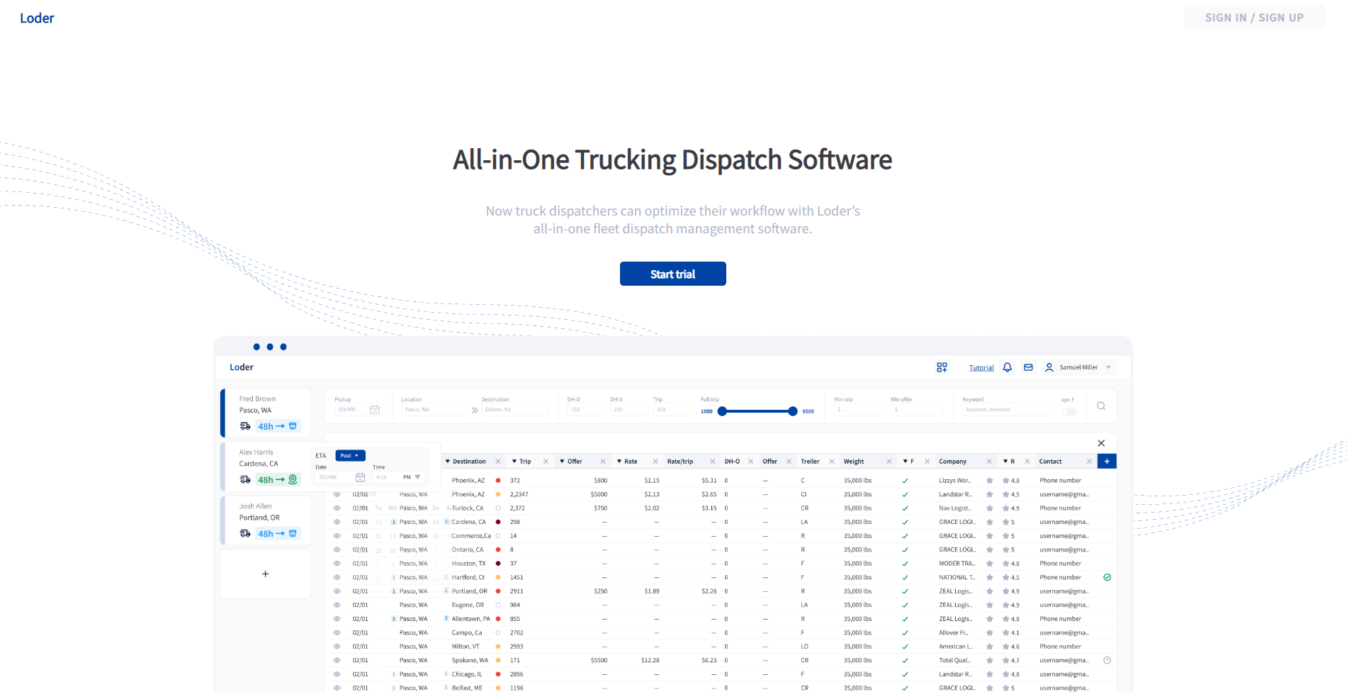
Task: Focus the Keyword input field
Action: click(x=1006, y=410)
